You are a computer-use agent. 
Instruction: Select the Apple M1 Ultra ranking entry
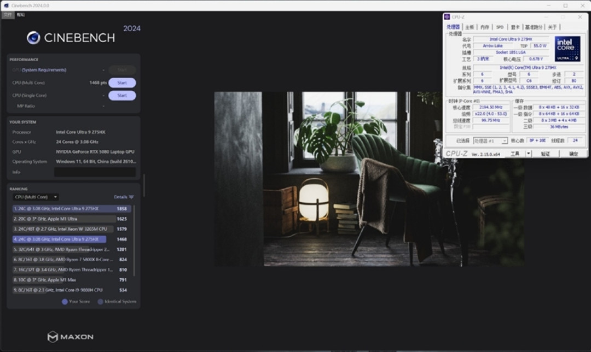point(71,219)
